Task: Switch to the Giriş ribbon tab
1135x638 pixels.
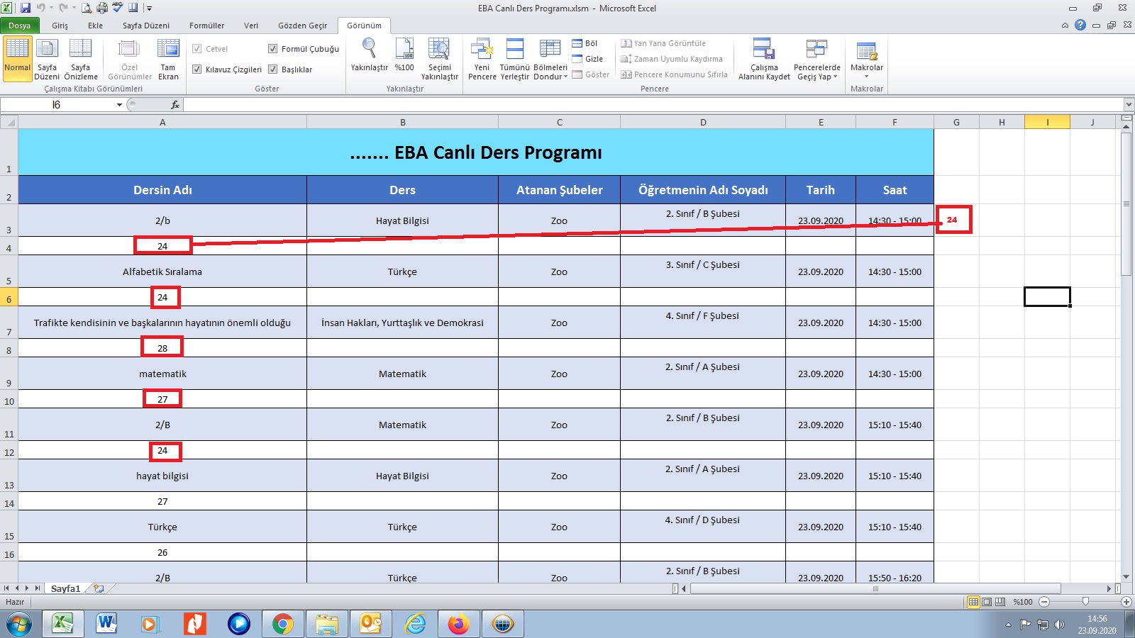Action: (60, 26)
